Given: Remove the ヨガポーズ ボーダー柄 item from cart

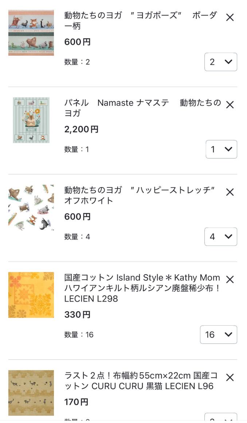Looking at the screenshot, I should (230, 18).
